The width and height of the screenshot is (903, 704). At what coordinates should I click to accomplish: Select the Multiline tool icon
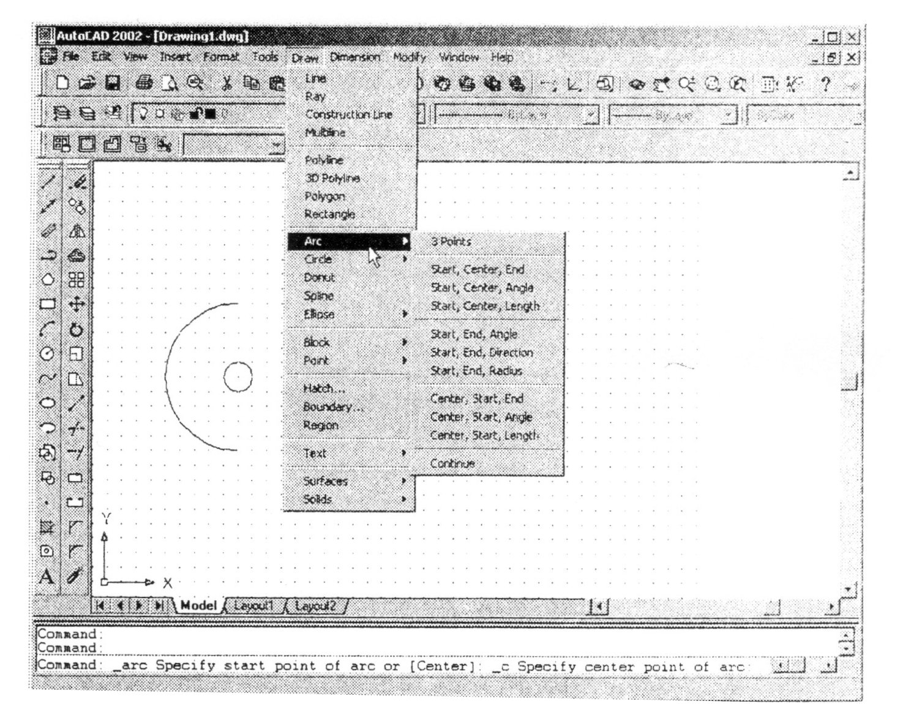(48, 231)
